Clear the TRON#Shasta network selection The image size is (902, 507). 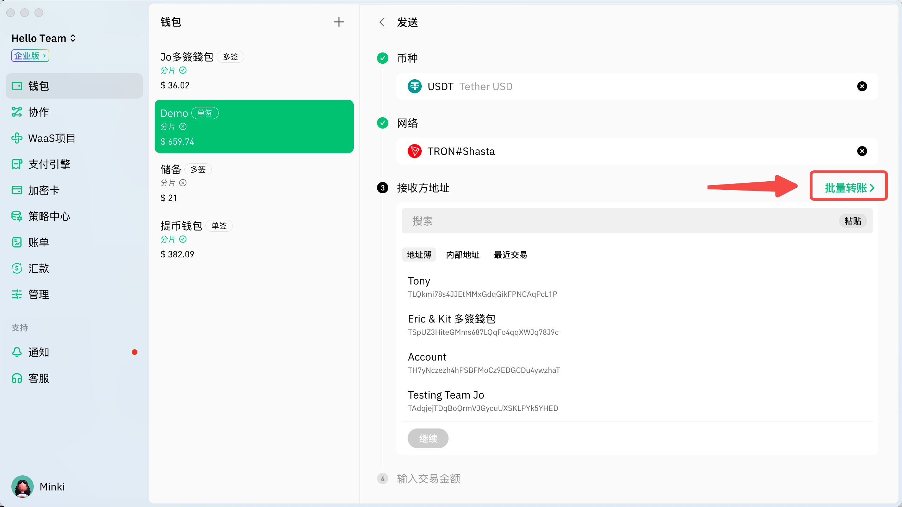pos(862,151)
